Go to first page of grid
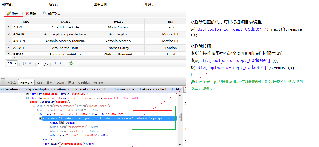 pyautogui.click(x=24, y=63)
